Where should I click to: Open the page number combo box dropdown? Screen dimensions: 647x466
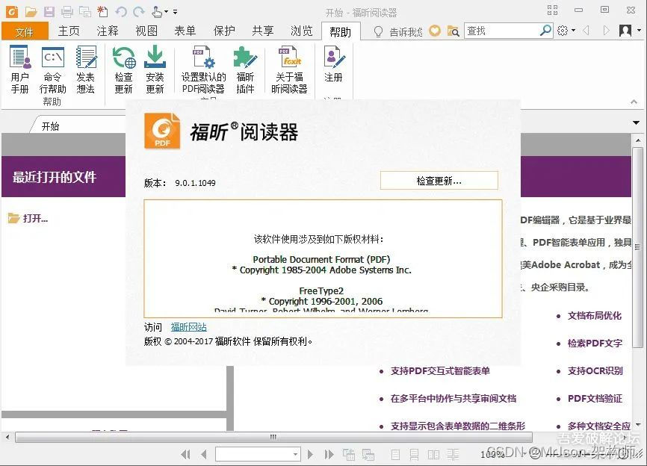pos(295,455)
